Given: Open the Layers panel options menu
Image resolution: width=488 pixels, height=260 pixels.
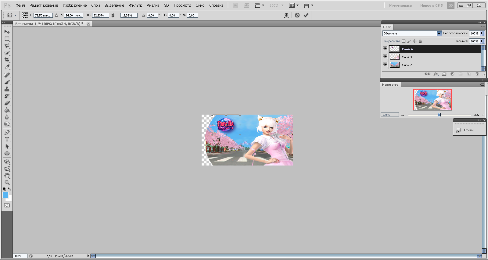Looking at the screenshot, I should click(483, 27).
